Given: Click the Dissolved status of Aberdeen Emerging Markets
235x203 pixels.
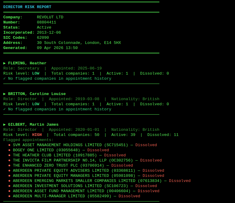Looking at the screenshot, I should tap(179, 181).
